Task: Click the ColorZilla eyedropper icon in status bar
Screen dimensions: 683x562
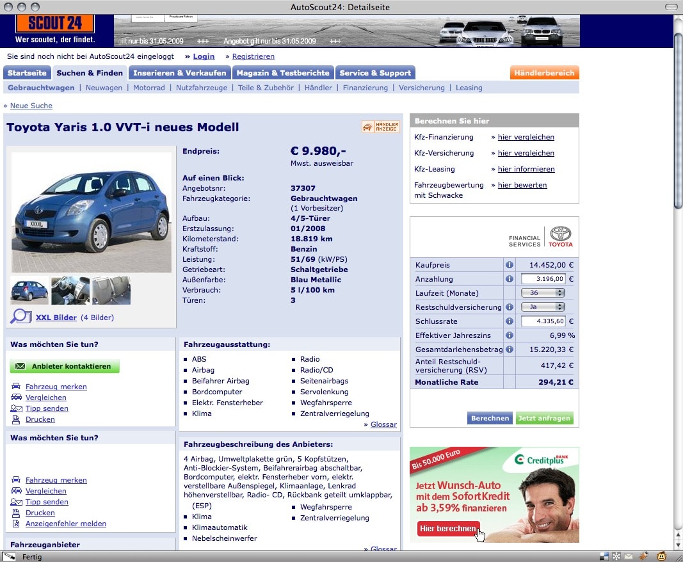Action: [9, 557]
